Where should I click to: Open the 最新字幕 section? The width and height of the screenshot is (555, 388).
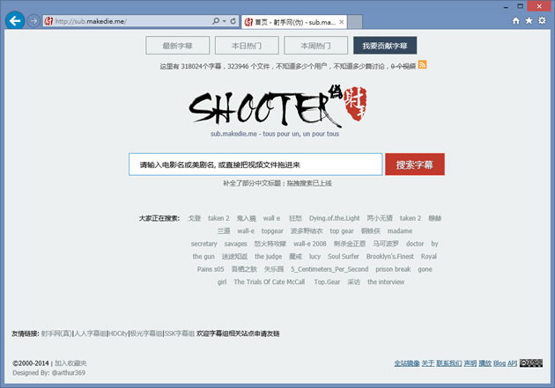pyautogui.click(x=177, y=46)
